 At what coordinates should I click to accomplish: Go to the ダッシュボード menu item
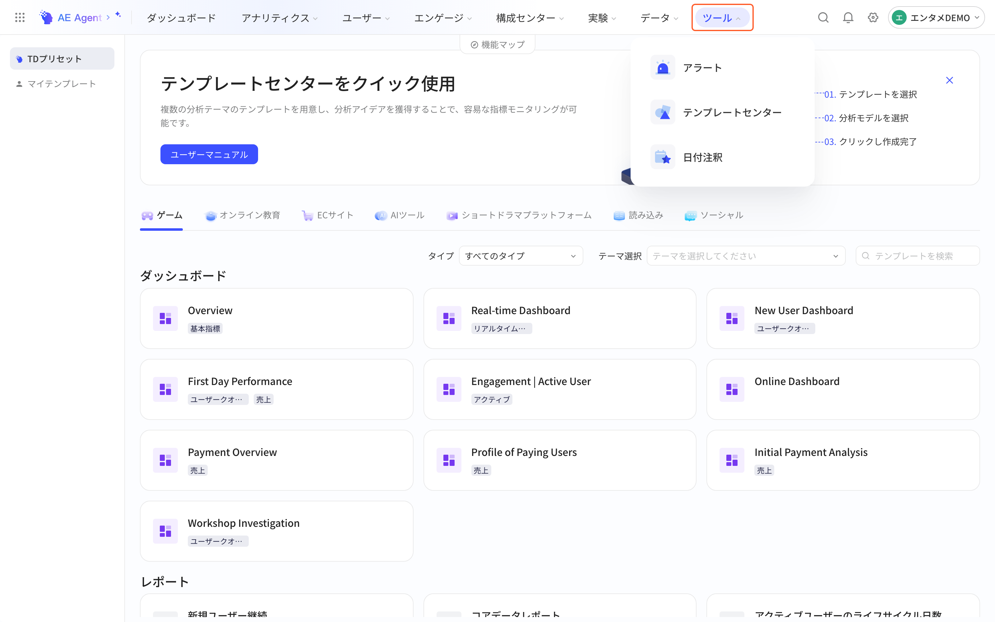tap(181, 18)
